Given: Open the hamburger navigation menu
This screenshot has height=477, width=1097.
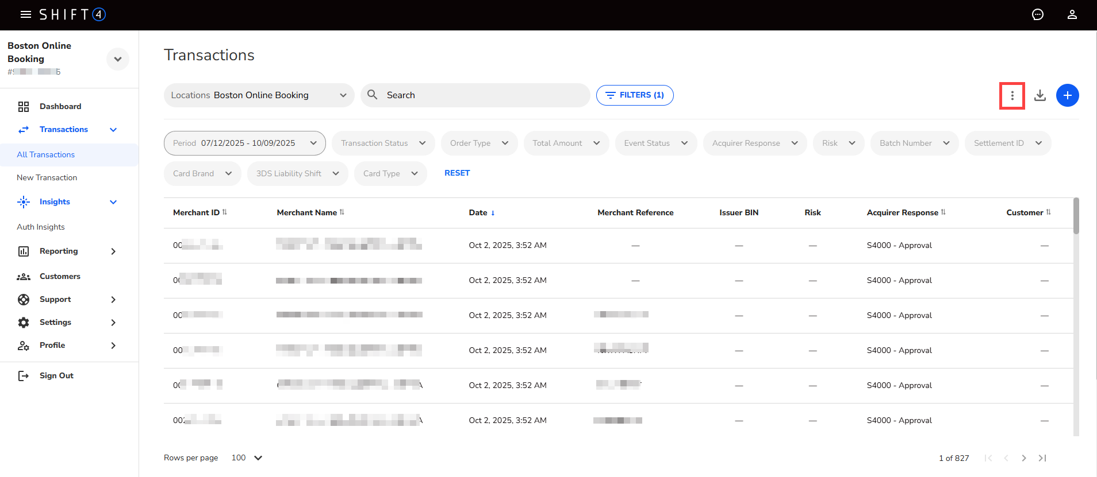Looking at the screenshot, I should (25, 14).
